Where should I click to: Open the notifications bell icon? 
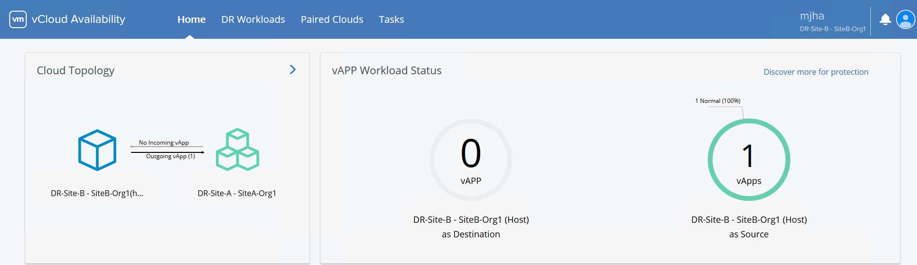pos(885,19)
